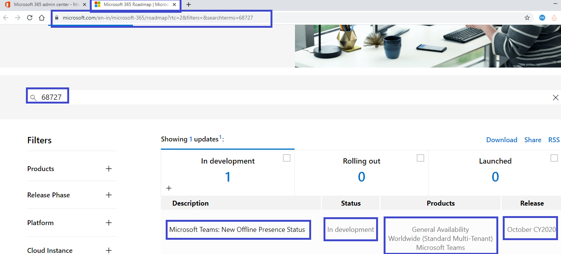Sort by the Status column header
This screenshot has height=254, width=561.
coord(351,203)
